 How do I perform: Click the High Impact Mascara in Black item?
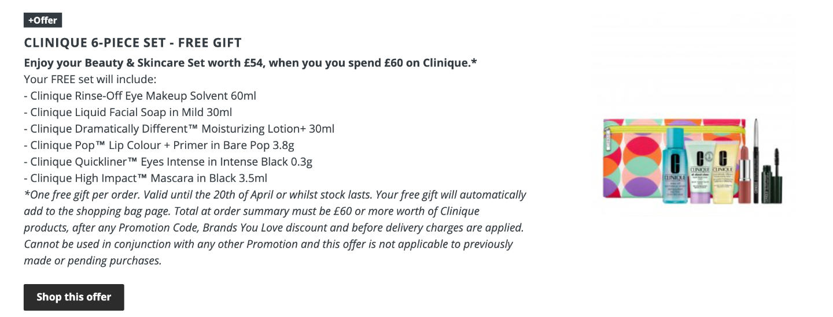(145, 178)
